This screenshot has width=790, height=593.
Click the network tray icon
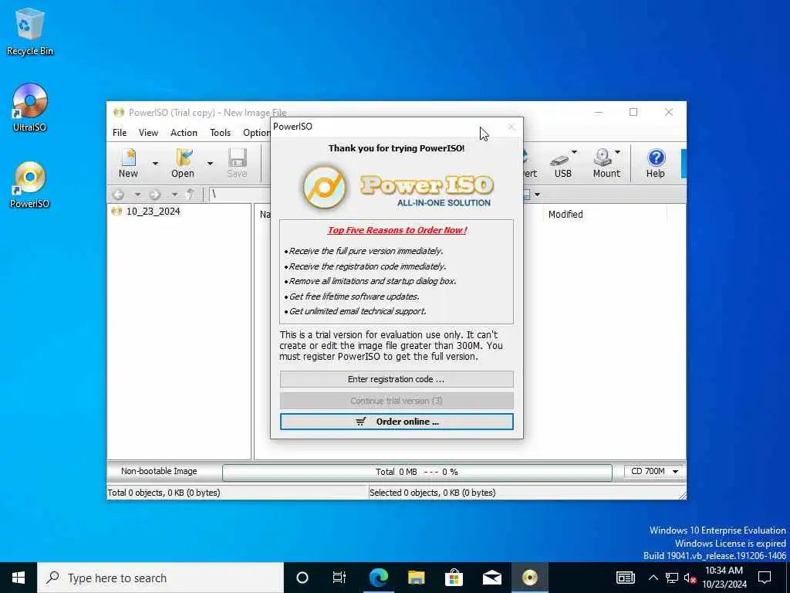tap(672, 578)
